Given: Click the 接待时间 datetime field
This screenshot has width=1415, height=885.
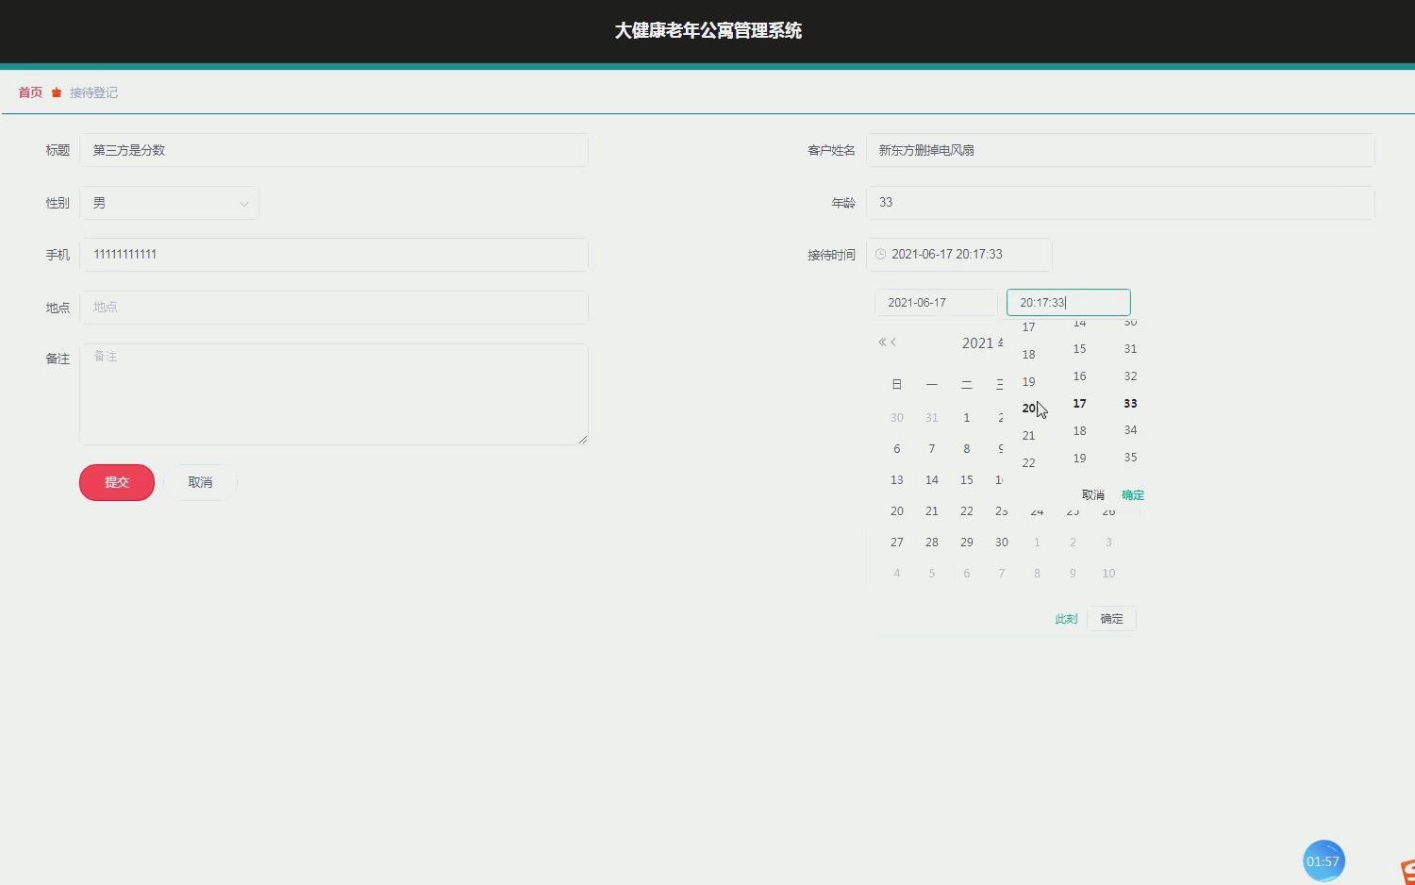Looking at the screenshot, I should coord(958,255).
